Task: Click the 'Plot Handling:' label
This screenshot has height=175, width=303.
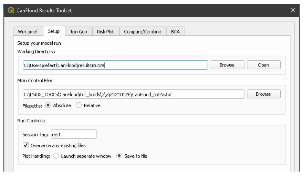Action: pos(36,156)
